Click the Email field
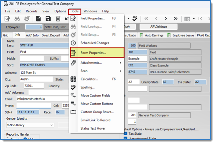The height and width of the screenshot is (144, 215). [x=43, y=99]
